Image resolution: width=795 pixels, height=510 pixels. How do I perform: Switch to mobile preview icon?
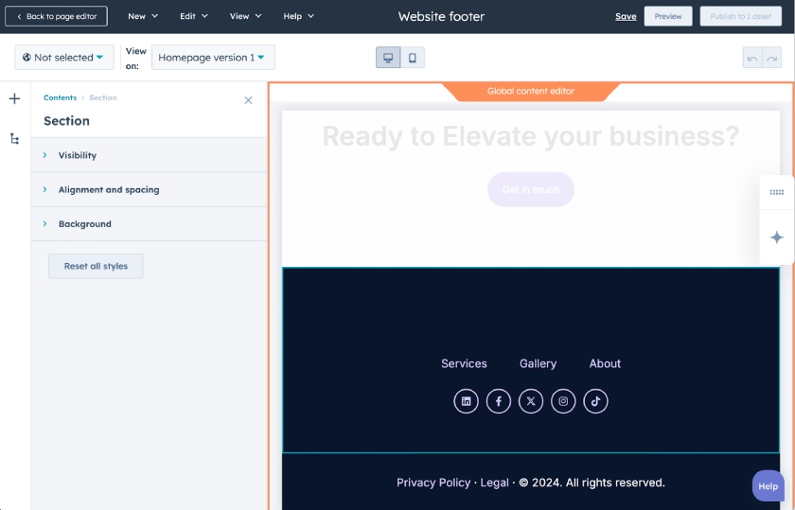click(x=413, y=58)
